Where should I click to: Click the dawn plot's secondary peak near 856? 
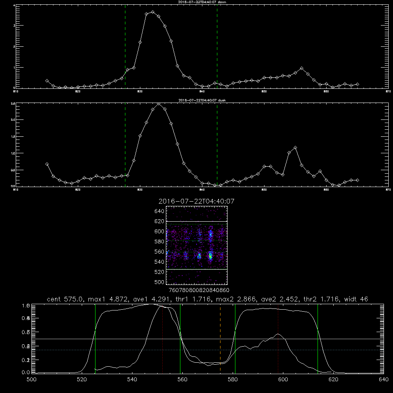click(301, 68)
